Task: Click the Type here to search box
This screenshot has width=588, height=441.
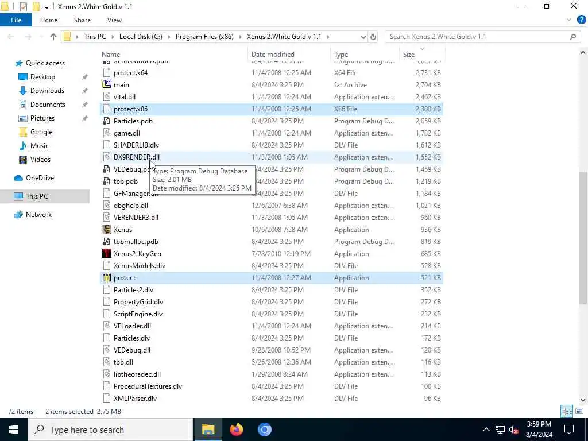Action: (x=111, y=430)
